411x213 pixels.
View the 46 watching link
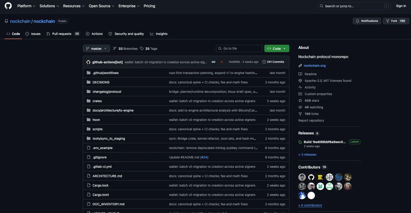[314, 107]
